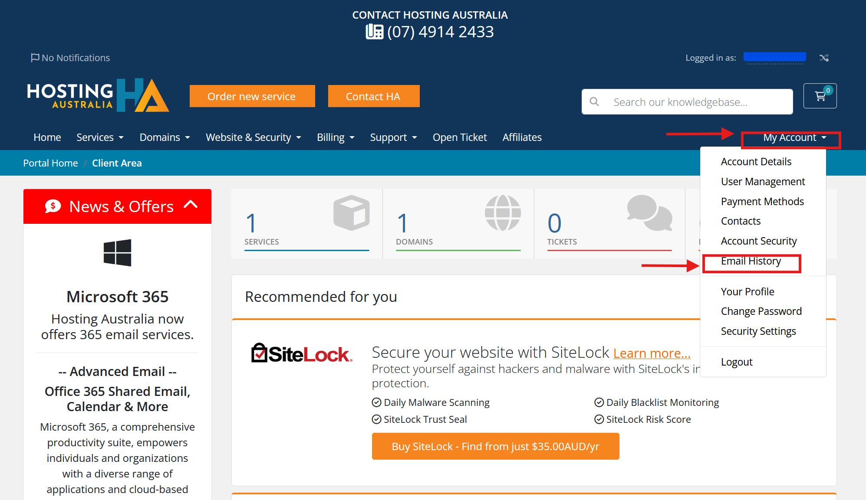Open the Domains count tile
This screenshot has height=500, width=866.
458,224
